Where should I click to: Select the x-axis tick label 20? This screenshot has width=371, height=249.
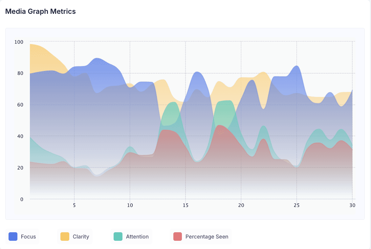[241, 205]
